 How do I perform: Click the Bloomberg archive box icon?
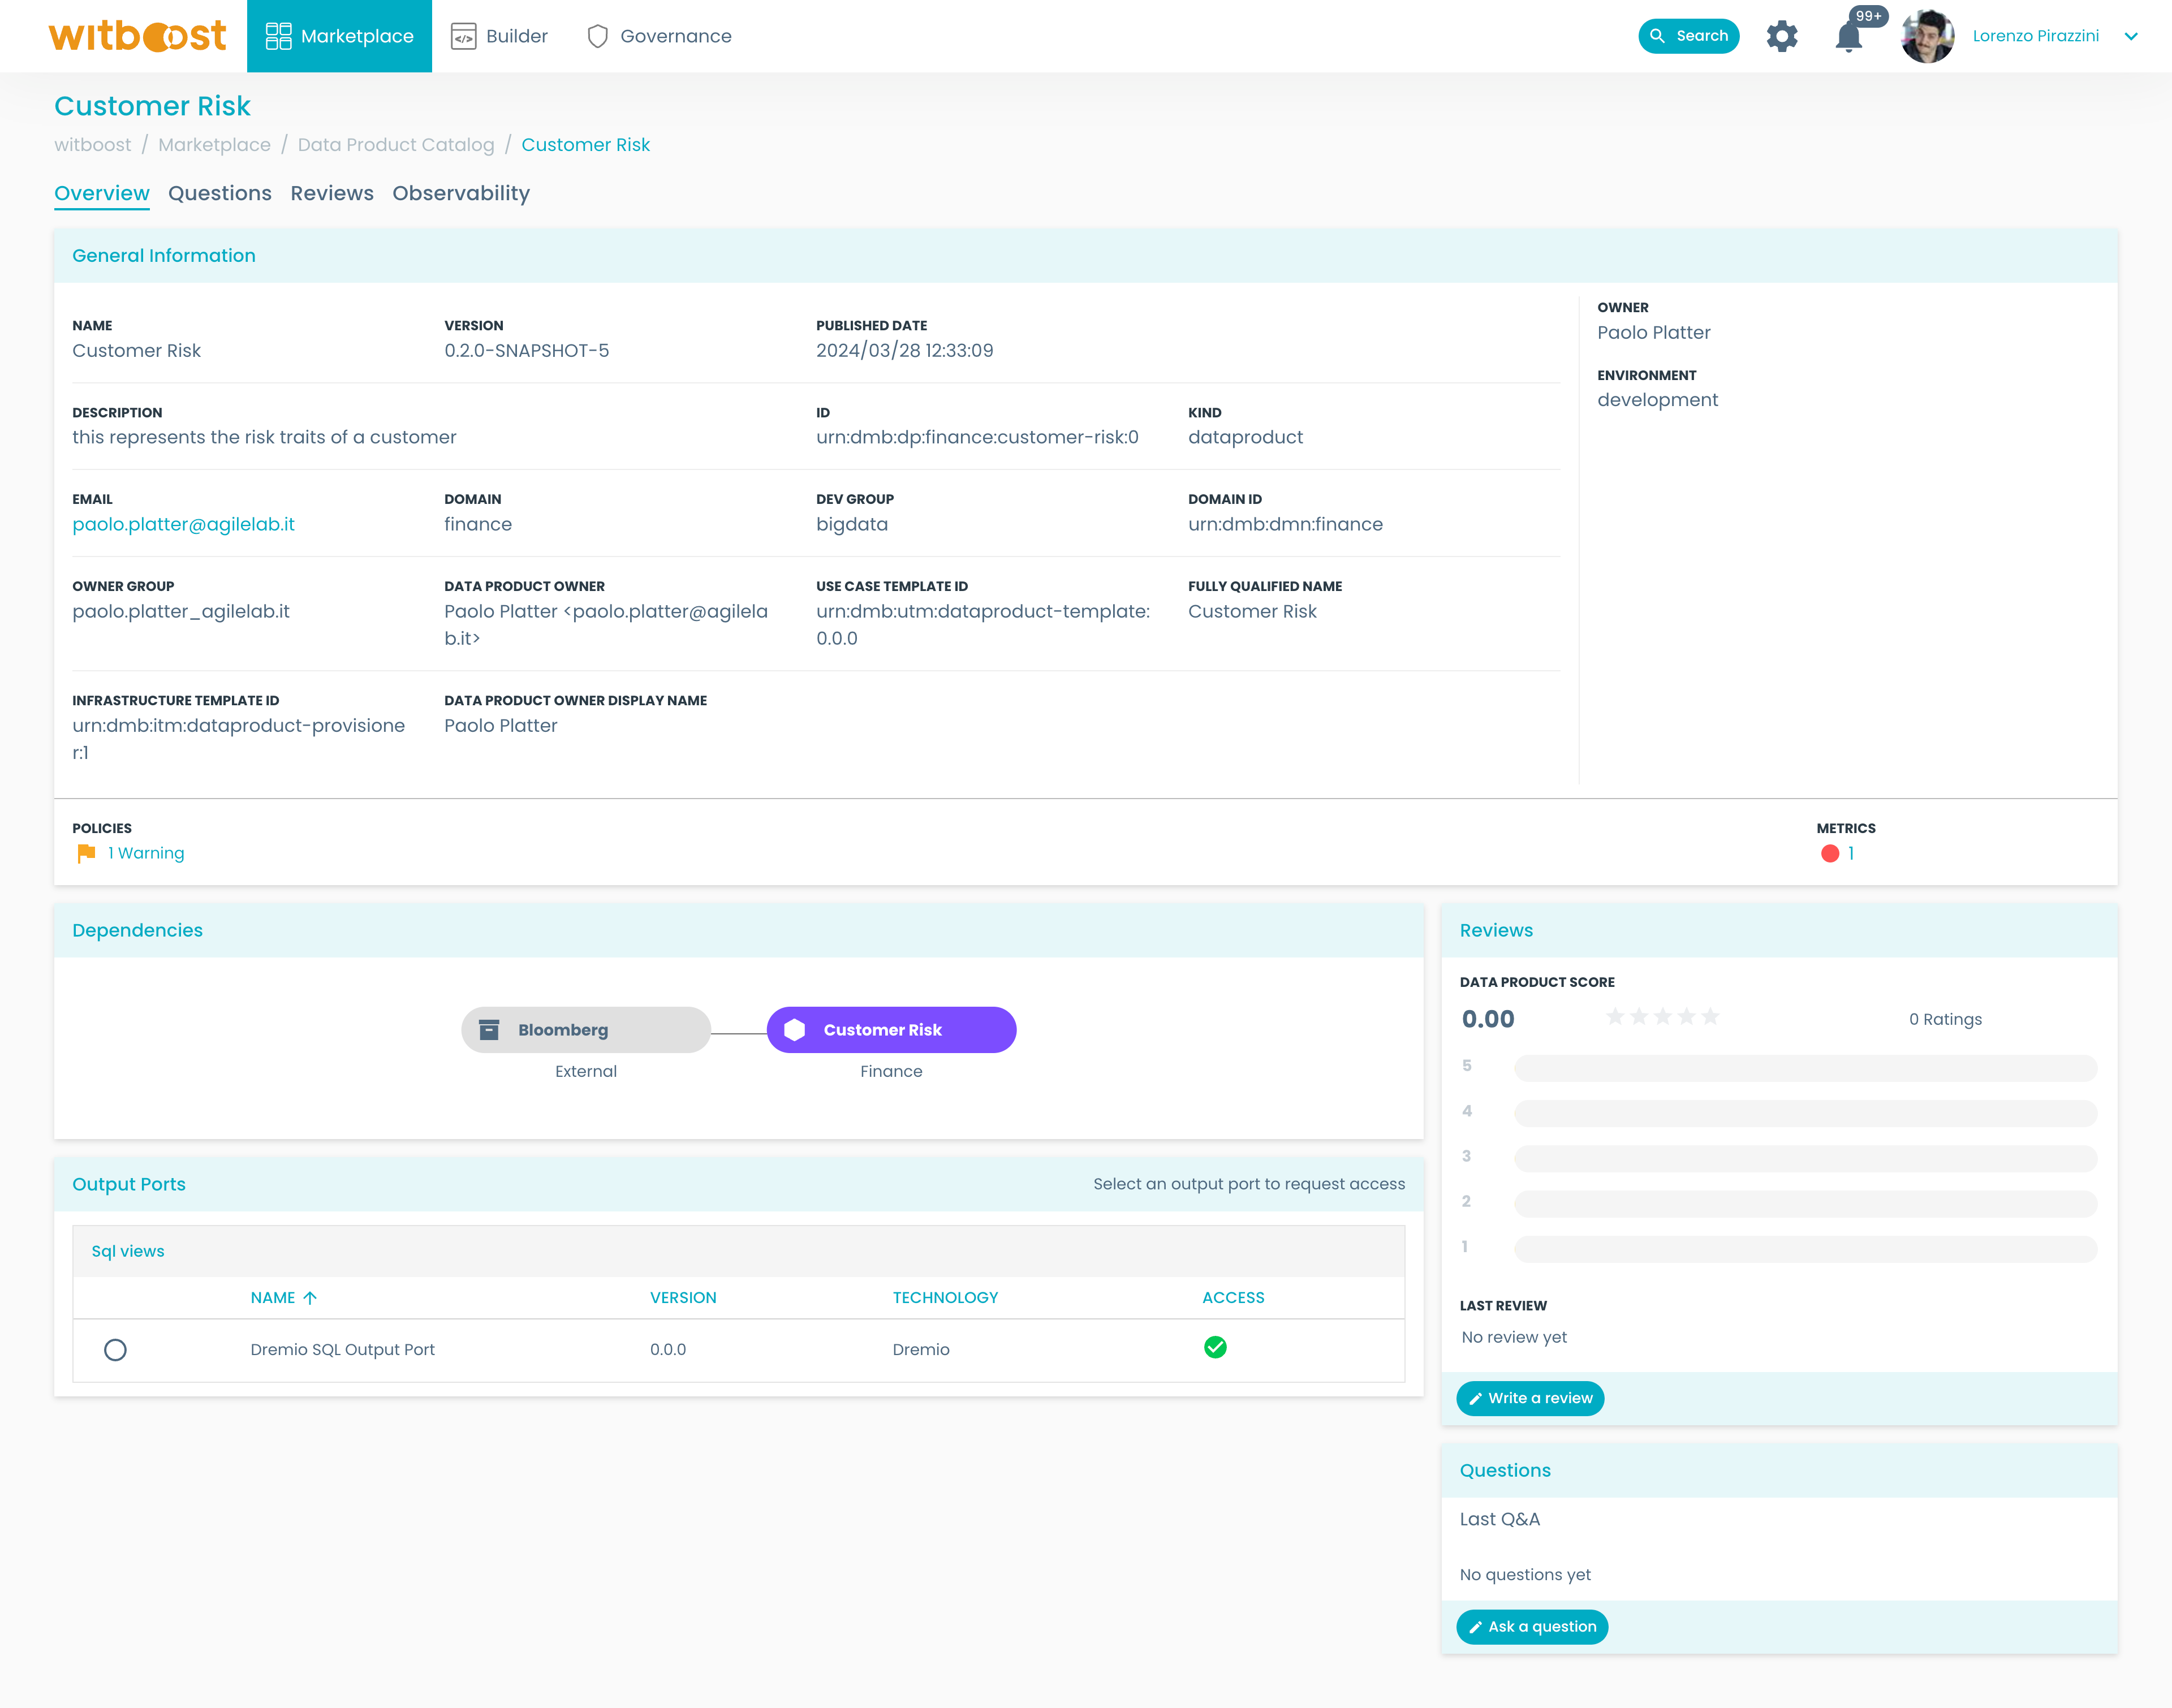point(489,1030)
